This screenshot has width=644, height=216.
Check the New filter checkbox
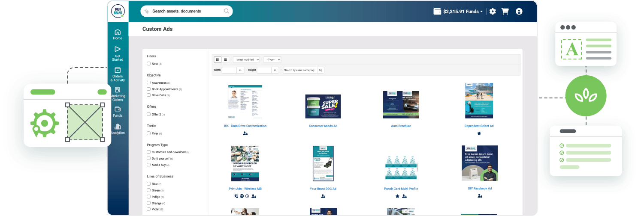pos(149,64)
